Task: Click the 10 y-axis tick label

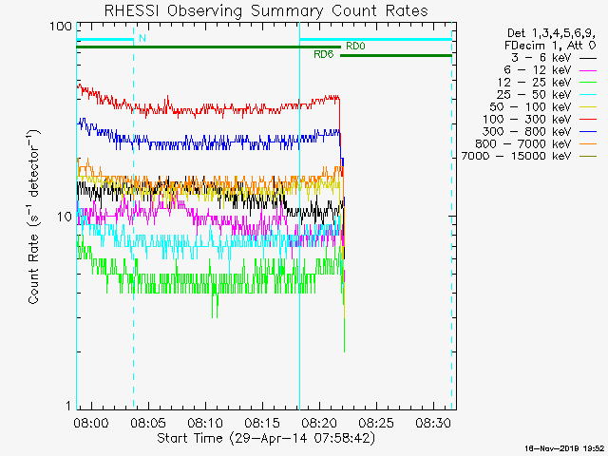Action: (65, 217)
